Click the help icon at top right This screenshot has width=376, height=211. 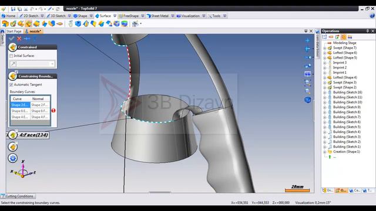tap(372, 16)
